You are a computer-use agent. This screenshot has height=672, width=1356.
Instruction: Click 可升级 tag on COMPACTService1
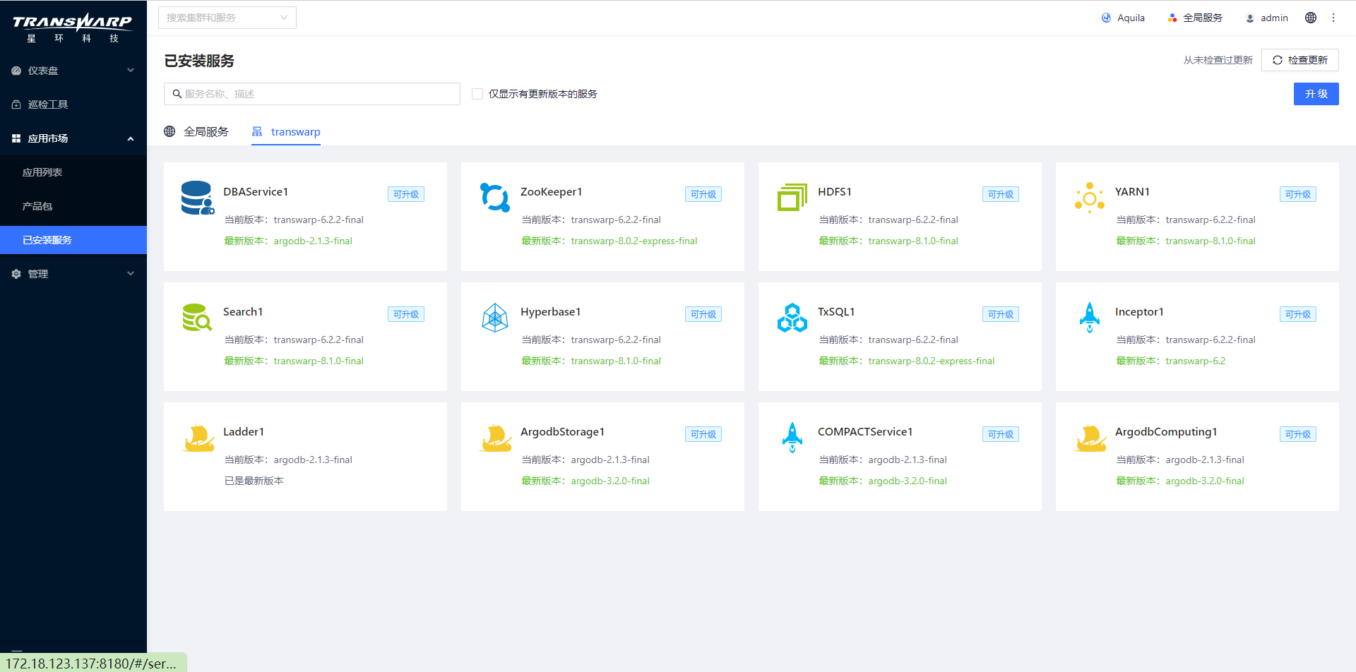[x=1001, y=434]
